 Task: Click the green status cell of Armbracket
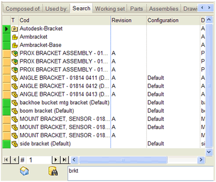tap(7, 37)
